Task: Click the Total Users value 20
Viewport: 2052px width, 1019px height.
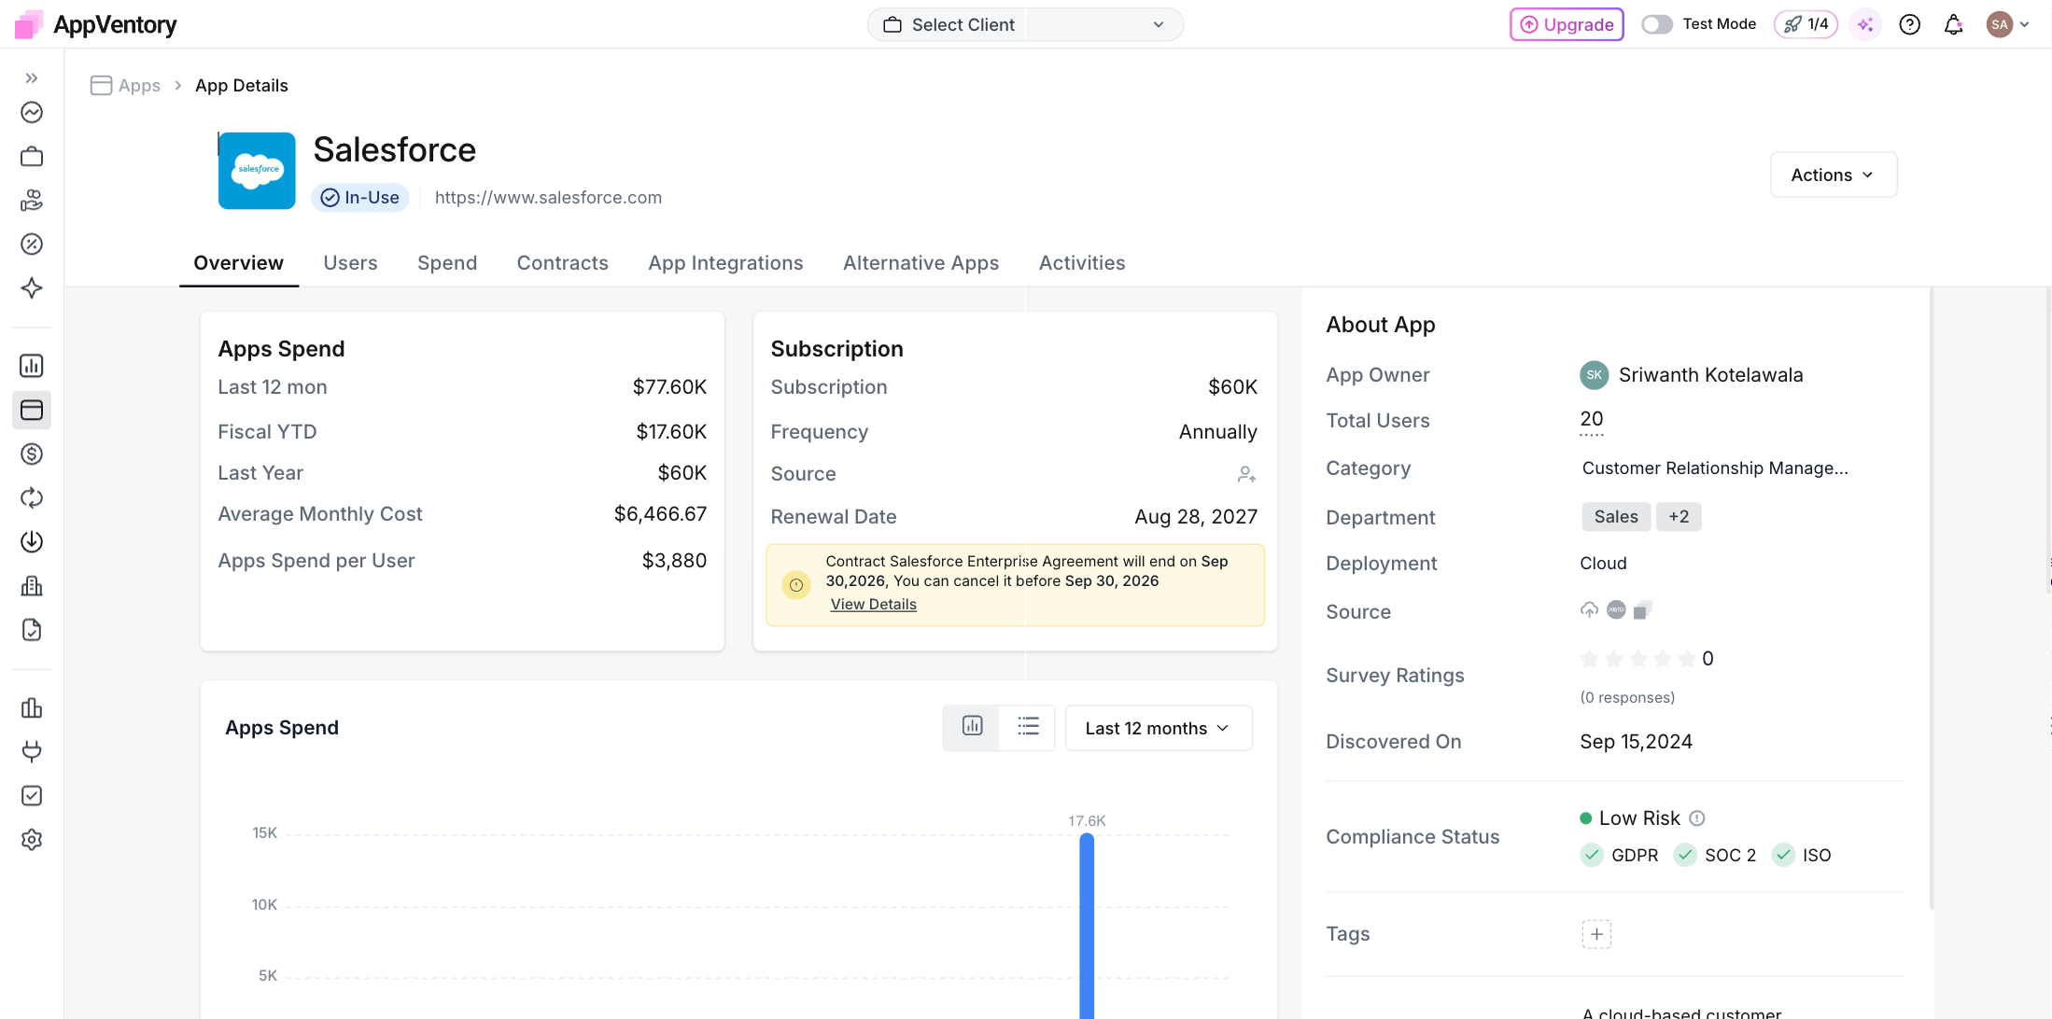Action: click(1592, 420)
